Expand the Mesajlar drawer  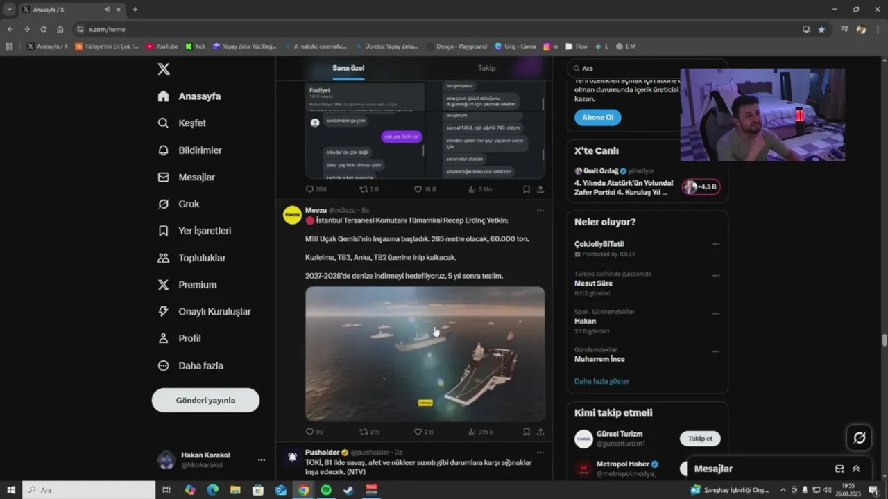pyautogui.click(x=856, y=469)
